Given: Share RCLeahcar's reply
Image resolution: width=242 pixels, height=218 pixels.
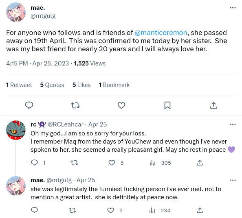Looking at the screenshot, I should pyautogui.click(x=200, y=163).
